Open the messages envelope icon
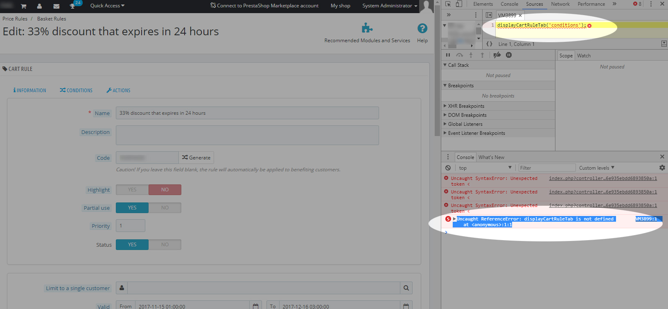 [x=56, y=6]
